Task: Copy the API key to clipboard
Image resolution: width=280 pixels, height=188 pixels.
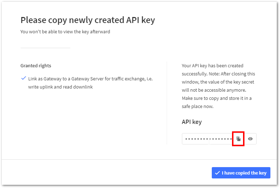Action: 238,139
